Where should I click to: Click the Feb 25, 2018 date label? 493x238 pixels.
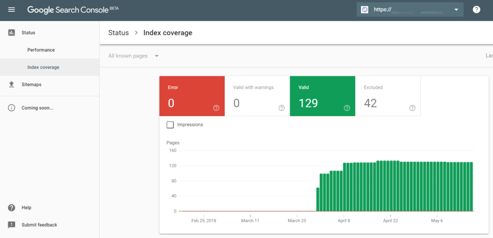pos(204,220)
